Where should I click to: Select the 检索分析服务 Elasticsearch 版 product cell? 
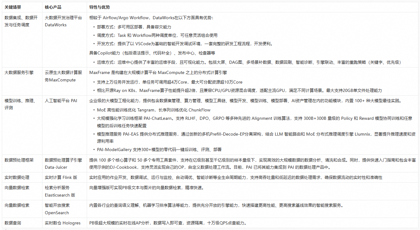pos(64,191)
